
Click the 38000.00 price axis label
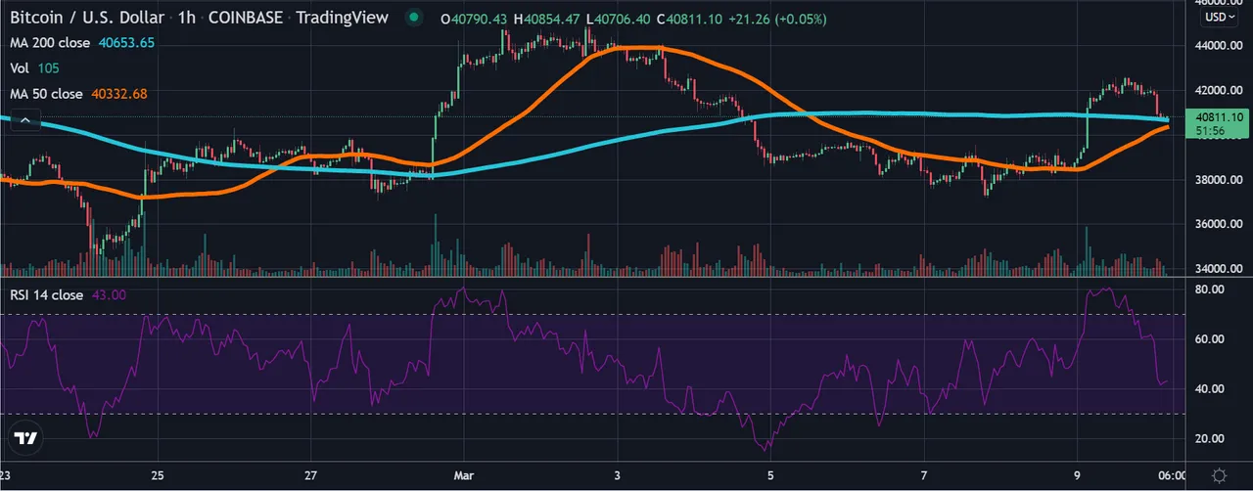coord(1217,180)
